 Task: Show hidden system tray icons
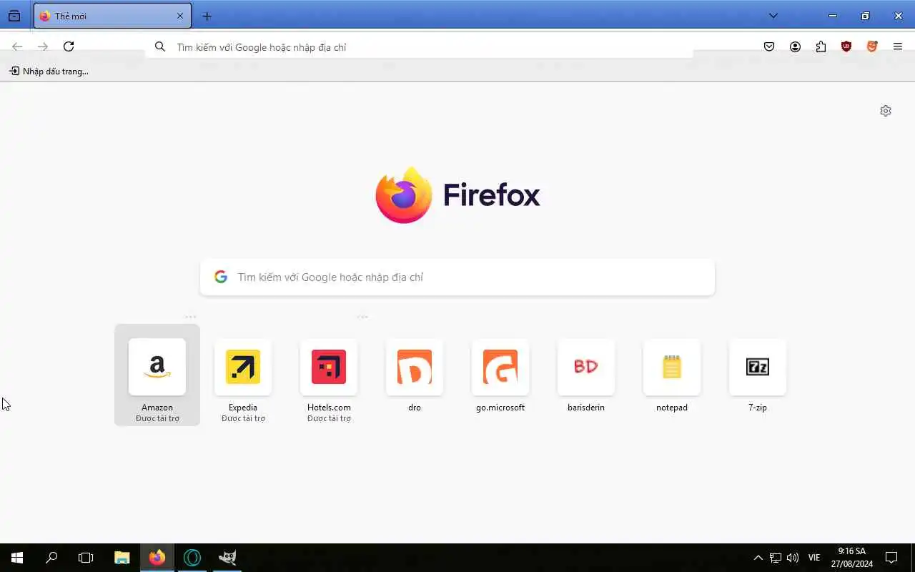tap(758, 558)
